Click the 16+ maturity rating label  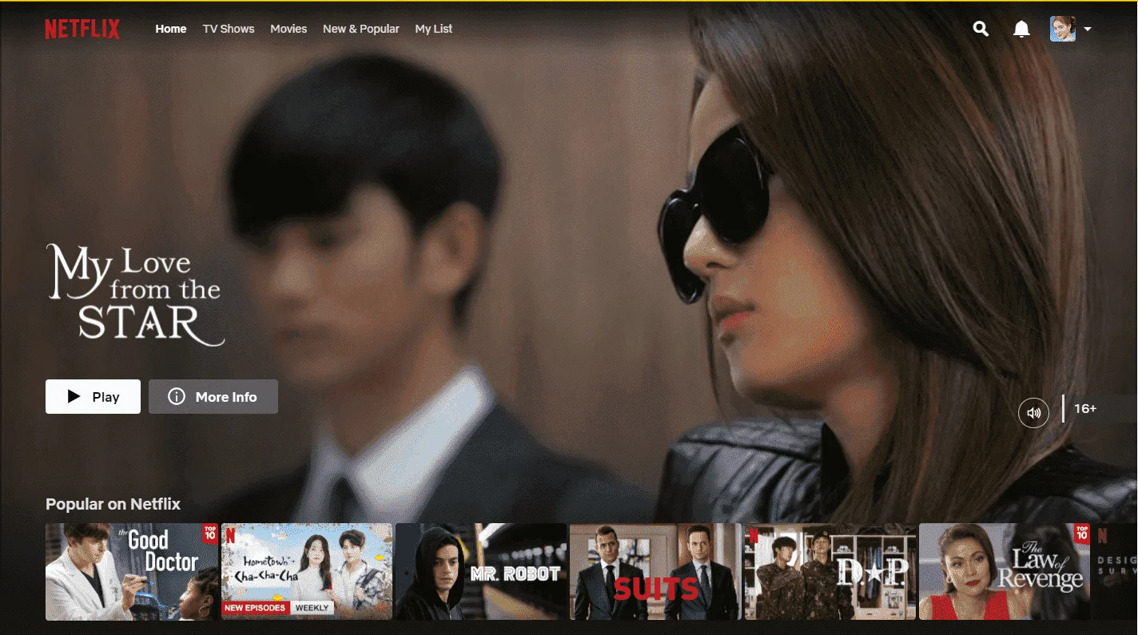1084,409
